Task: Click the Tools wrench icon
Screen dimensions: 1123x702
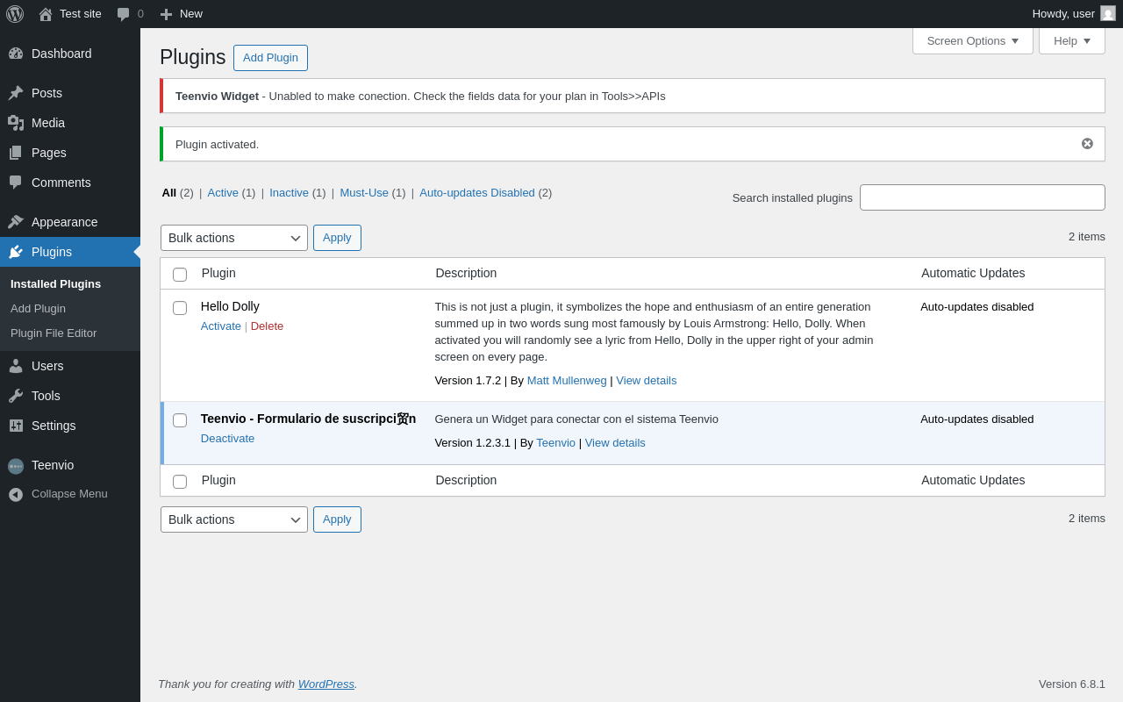Action: click(x=16, y=396)
